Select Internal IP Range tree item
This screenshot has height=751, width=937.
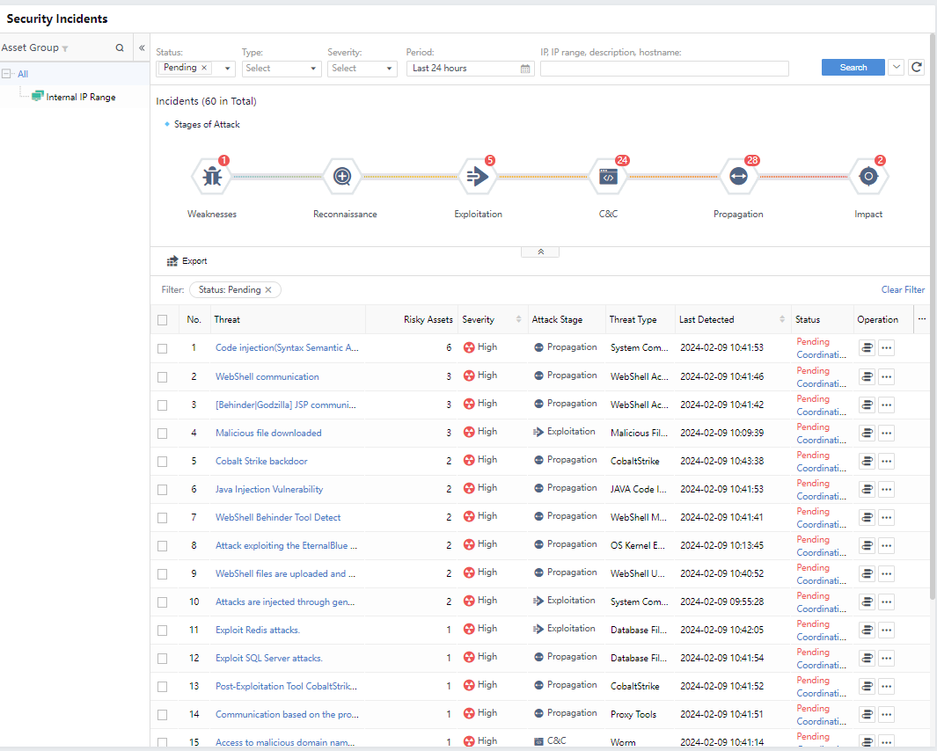pyautogui.click(x=80, y=98)
